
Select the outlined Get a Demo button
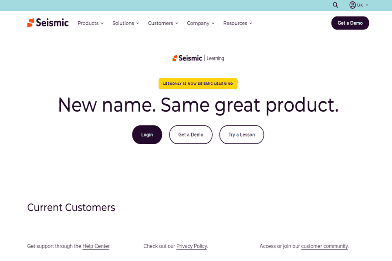tap(191, 134)
